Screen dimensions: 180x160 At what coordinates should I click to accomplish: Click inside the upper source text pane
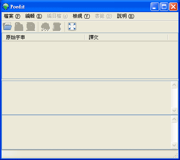click(x=87, y=98)
